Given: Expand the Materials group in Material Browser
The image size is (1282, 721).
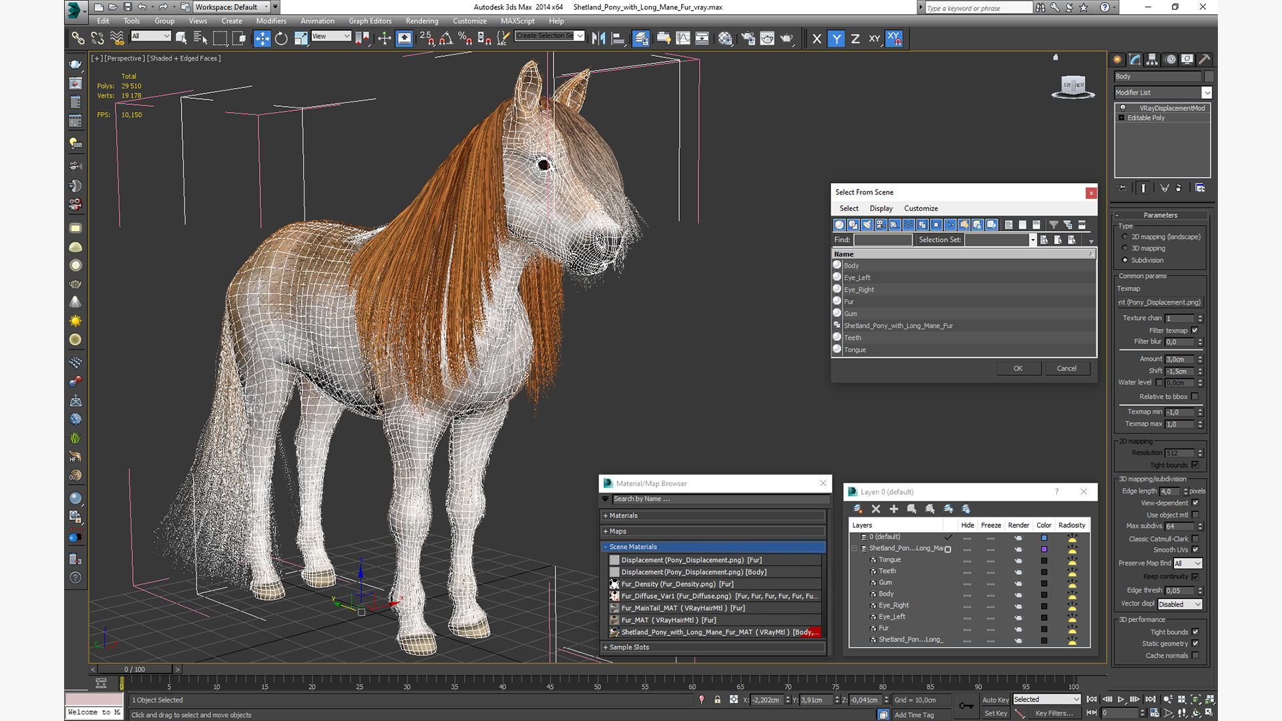Looking at the screenshot, I should pyautogui.click(x=714, y=515).
